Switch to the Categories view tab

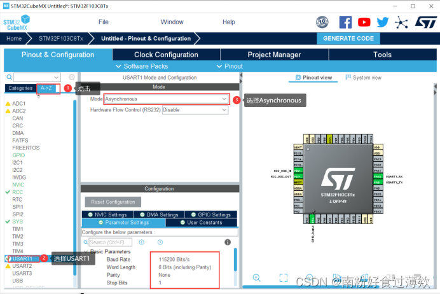click(x=20, y=88)
